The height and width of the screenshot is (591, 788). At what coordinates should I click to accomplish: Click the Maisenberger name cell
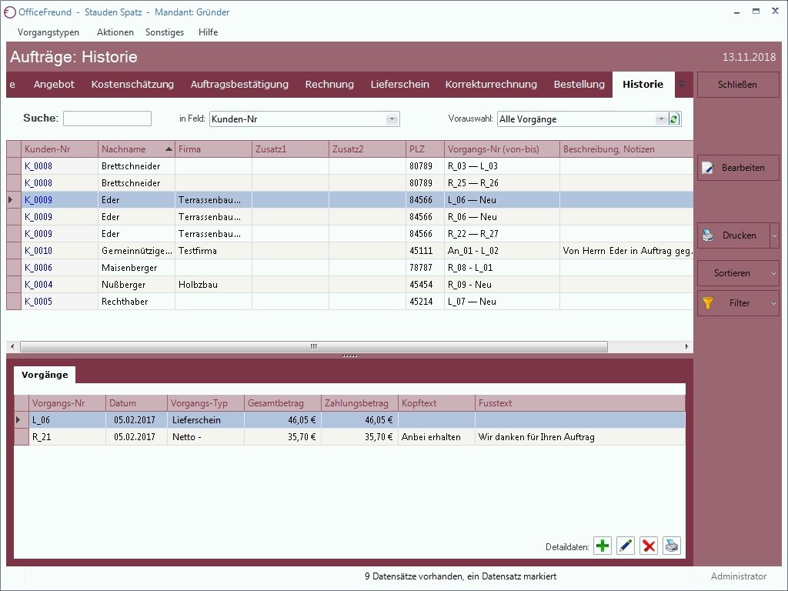point(136,268)
